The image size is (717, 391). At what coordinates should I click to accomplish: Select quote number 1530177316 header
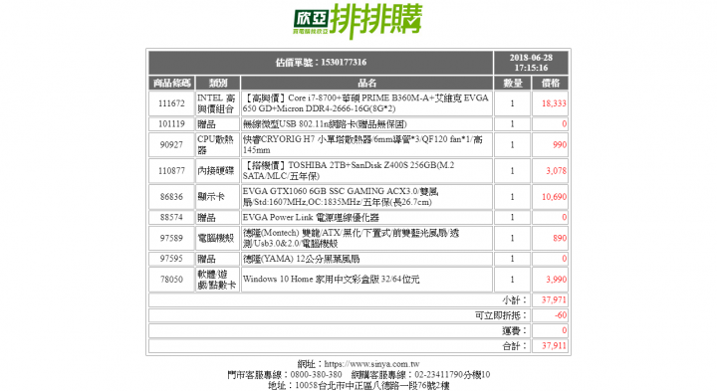click(321, 63)
